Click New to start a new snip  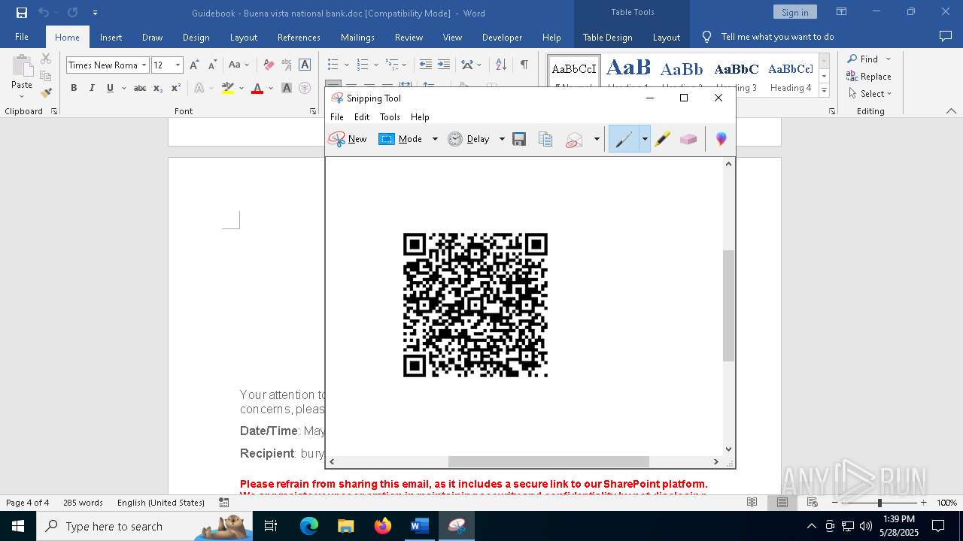tap(348, 139)
